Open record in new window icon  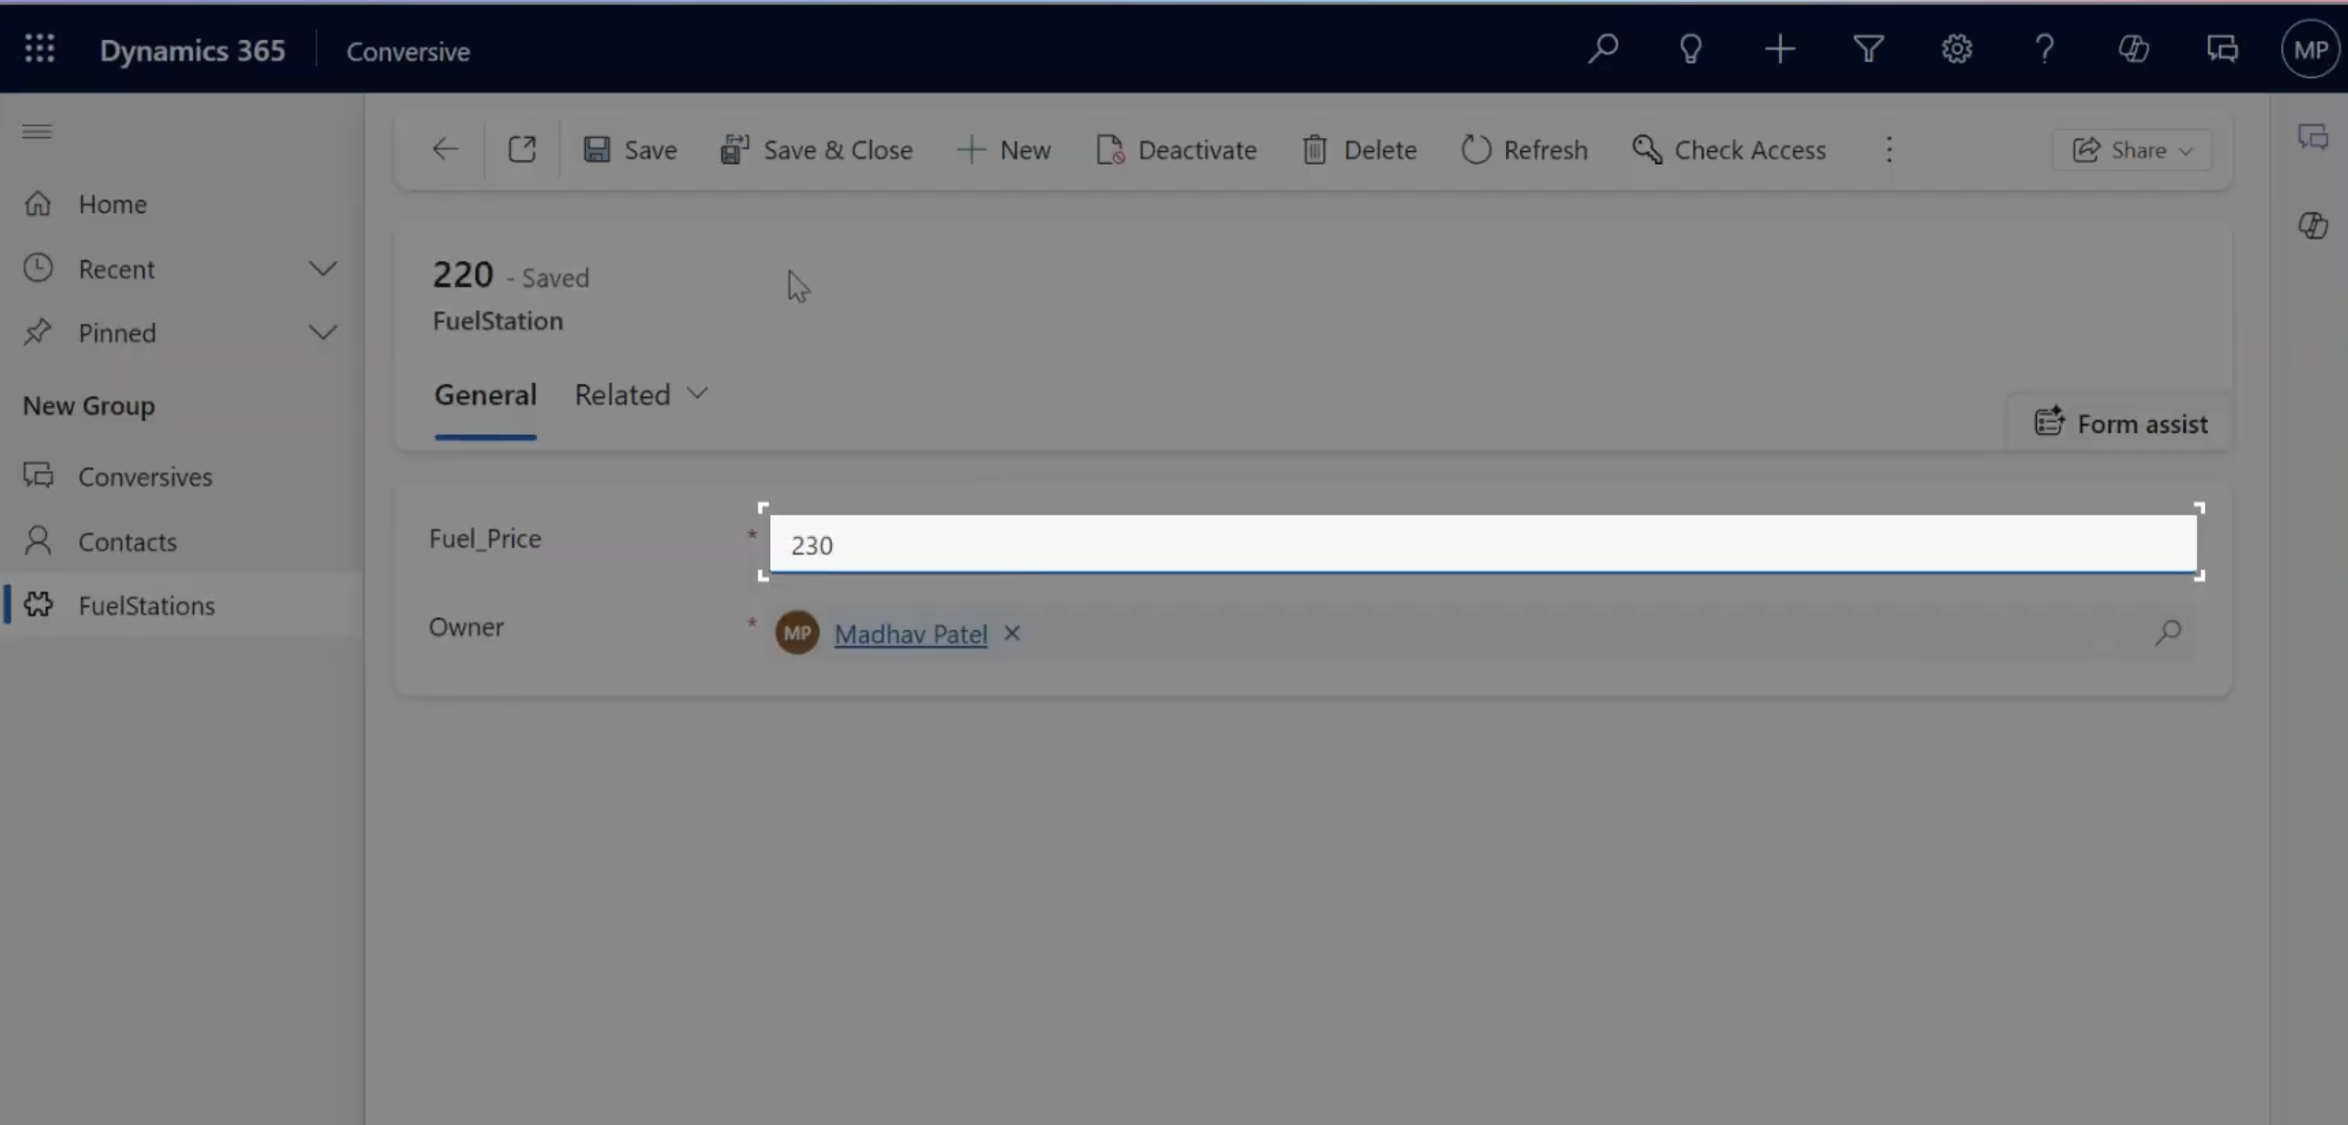click(521, 149)
